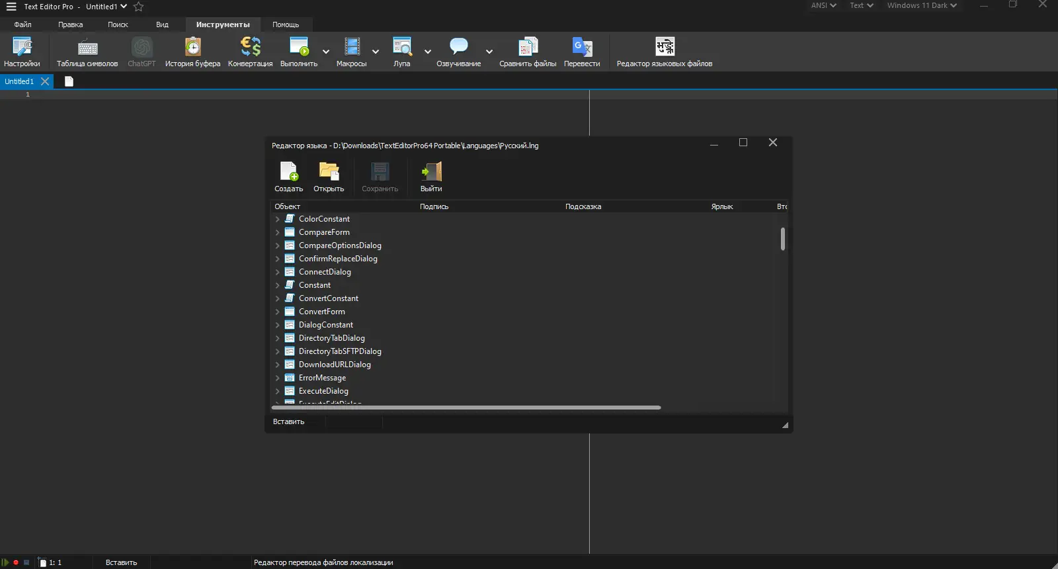Select the Инструменты tab
The width and height of the screenshot is (1058, 569).
(x=223, y=24)
